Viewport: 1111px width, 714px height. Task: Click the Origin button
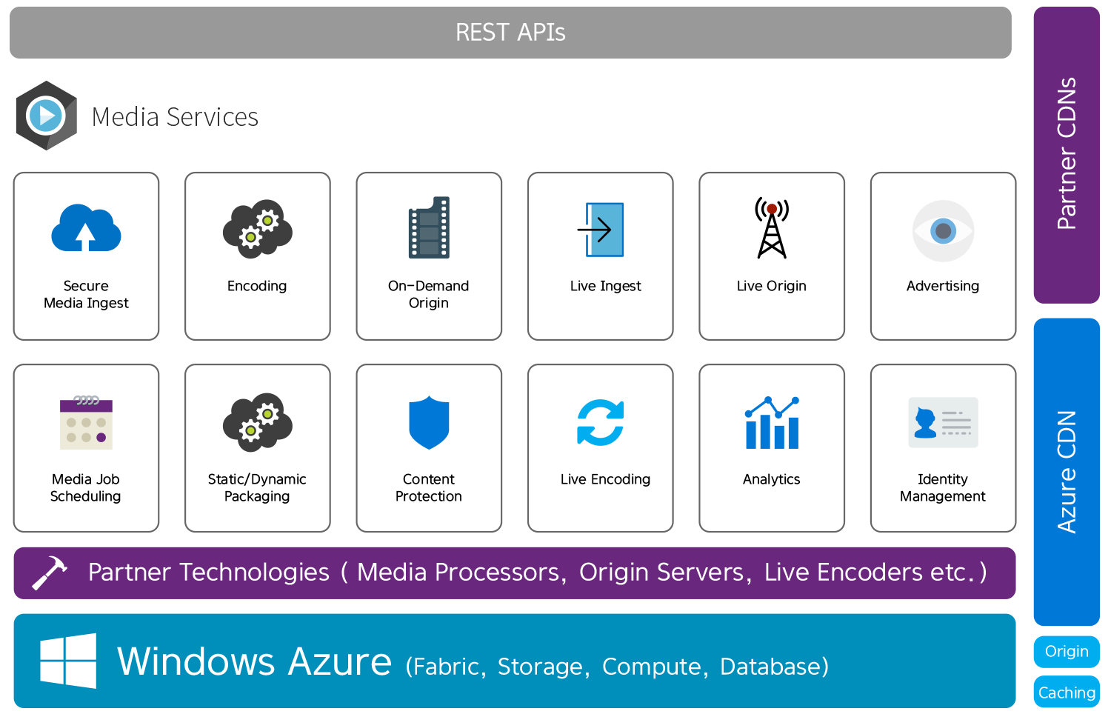1067,652
